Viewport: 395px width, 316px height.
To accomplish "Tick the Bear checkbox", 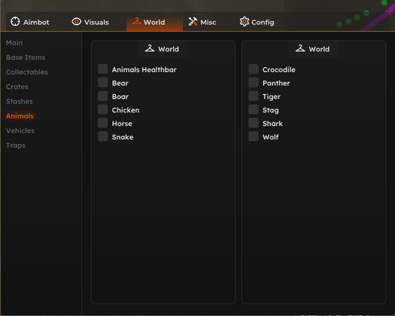I will (103, 83).
